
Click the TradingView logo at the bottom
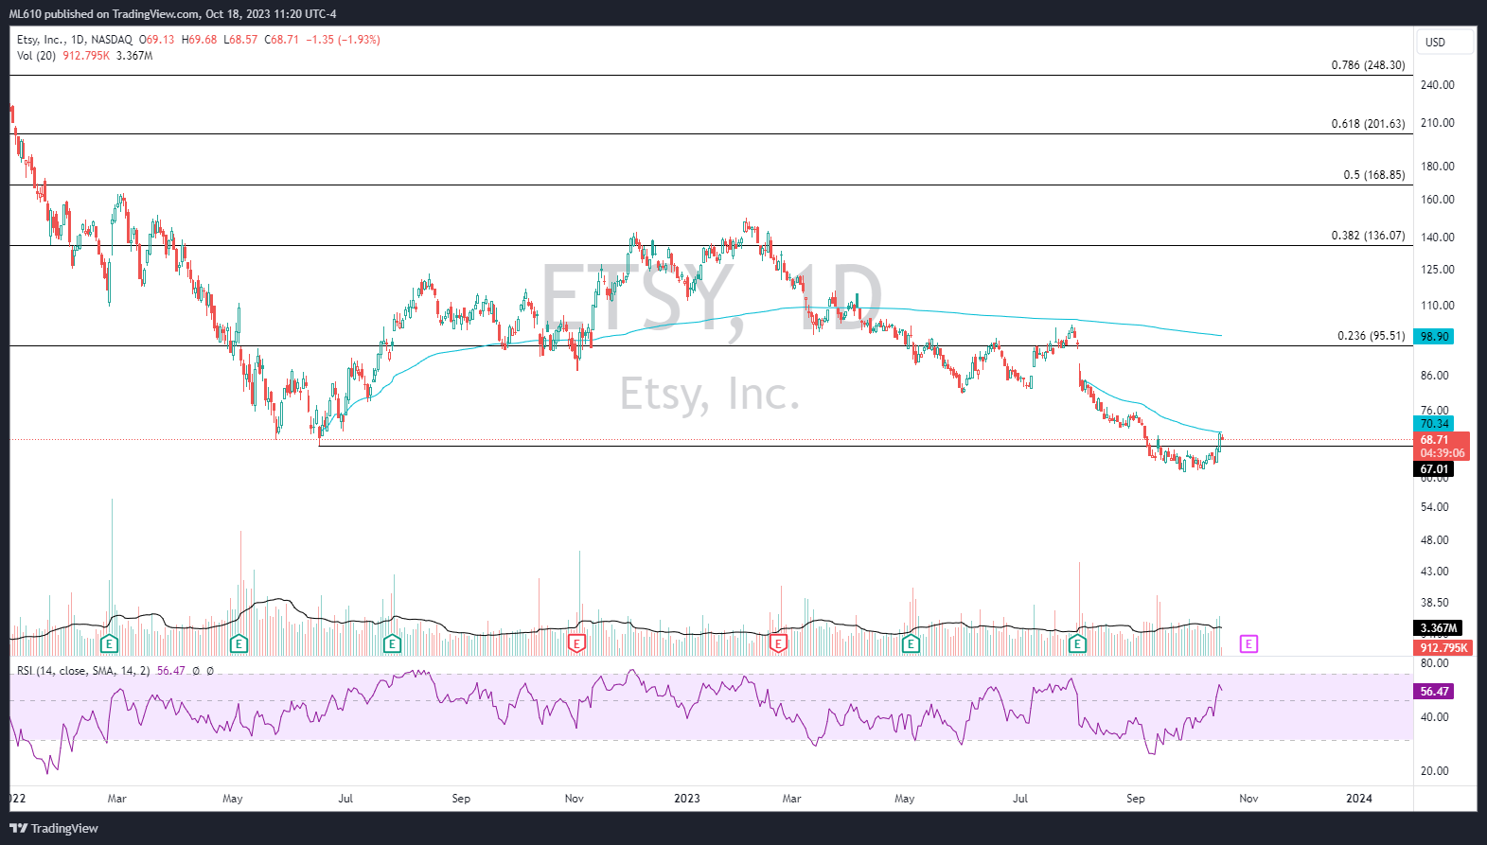pyautogui.click(x=54, y=828)
